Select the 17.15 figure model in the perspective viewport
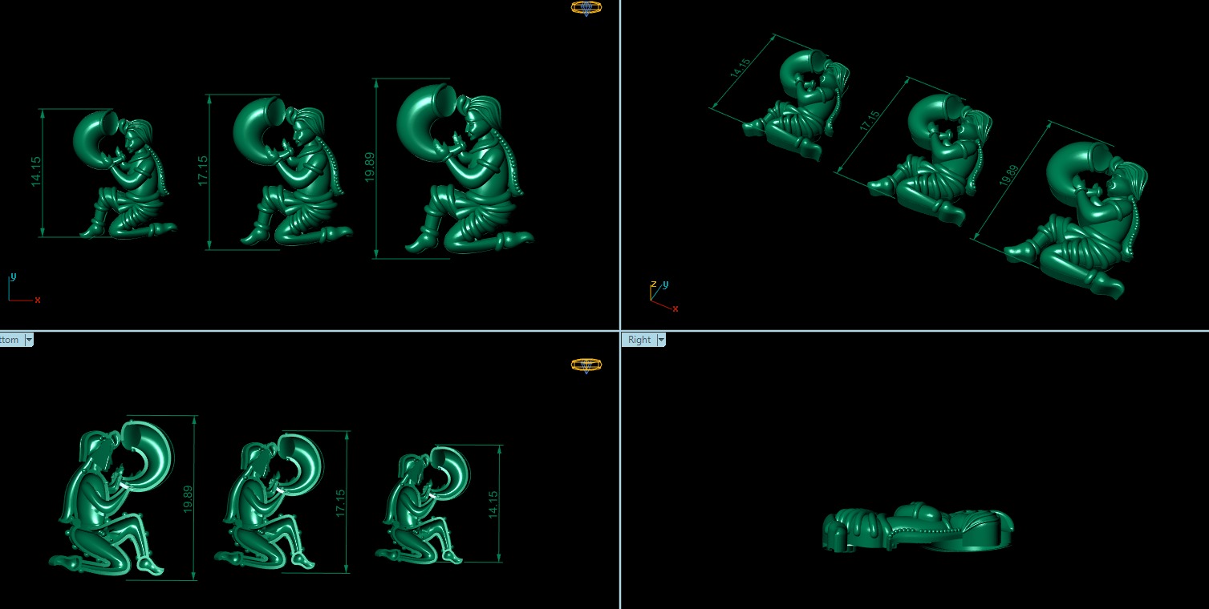 pyautogui.click(x=931, y=159)
